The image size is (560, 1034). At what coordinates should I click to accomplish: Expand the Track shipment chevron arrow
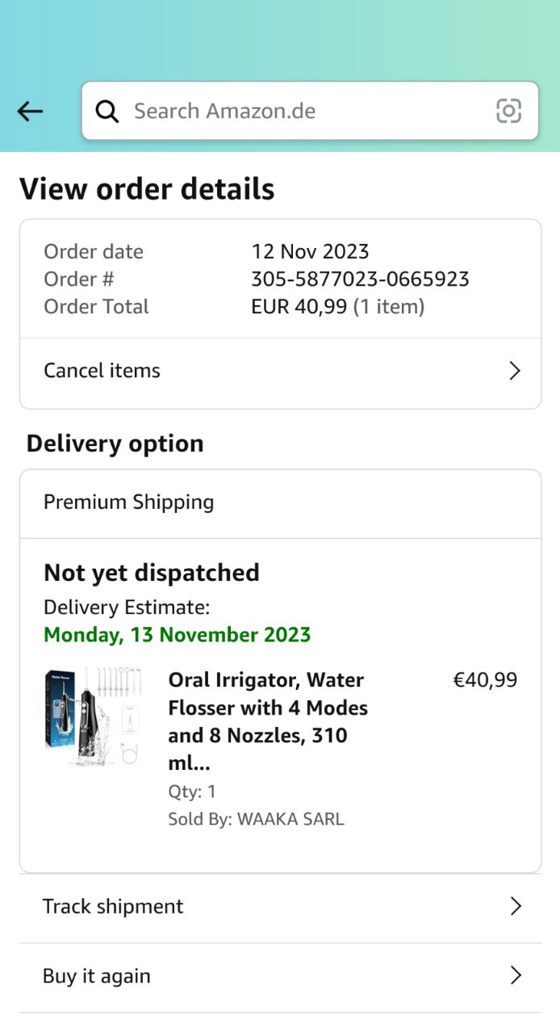[516, 906]
